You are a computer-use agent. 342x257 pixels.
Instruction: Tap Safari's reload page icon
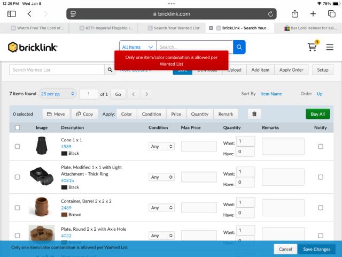click(271, 13)
